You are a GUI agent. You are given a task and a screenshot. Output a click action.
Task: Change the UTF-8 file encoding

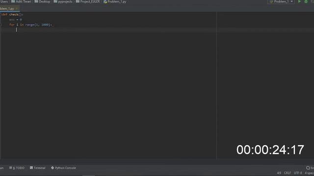(298, 173)
